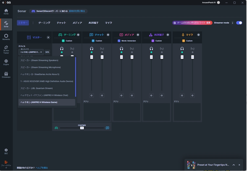Mute マイク headphone output speaker button

182,96
